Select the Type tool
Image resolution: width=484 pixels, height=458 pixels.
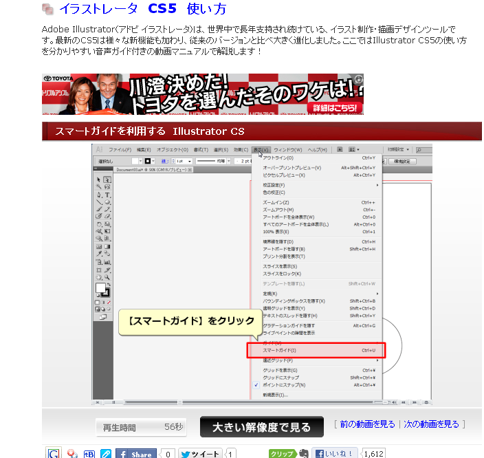click(x=107, y=195)
